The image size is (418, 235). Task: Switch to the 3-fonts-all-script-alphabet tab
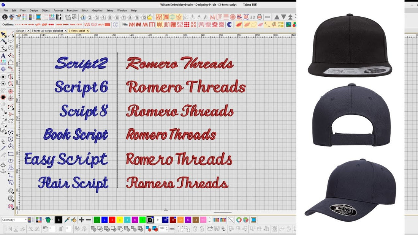click(47, 30)
